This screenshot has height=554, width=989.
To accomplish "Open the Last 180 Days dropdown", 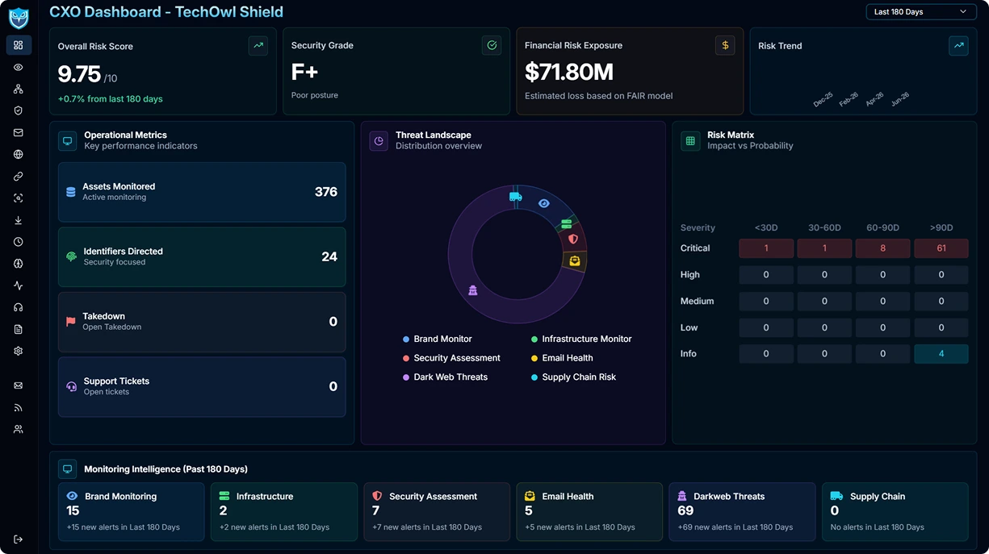I will click(920, 12).
